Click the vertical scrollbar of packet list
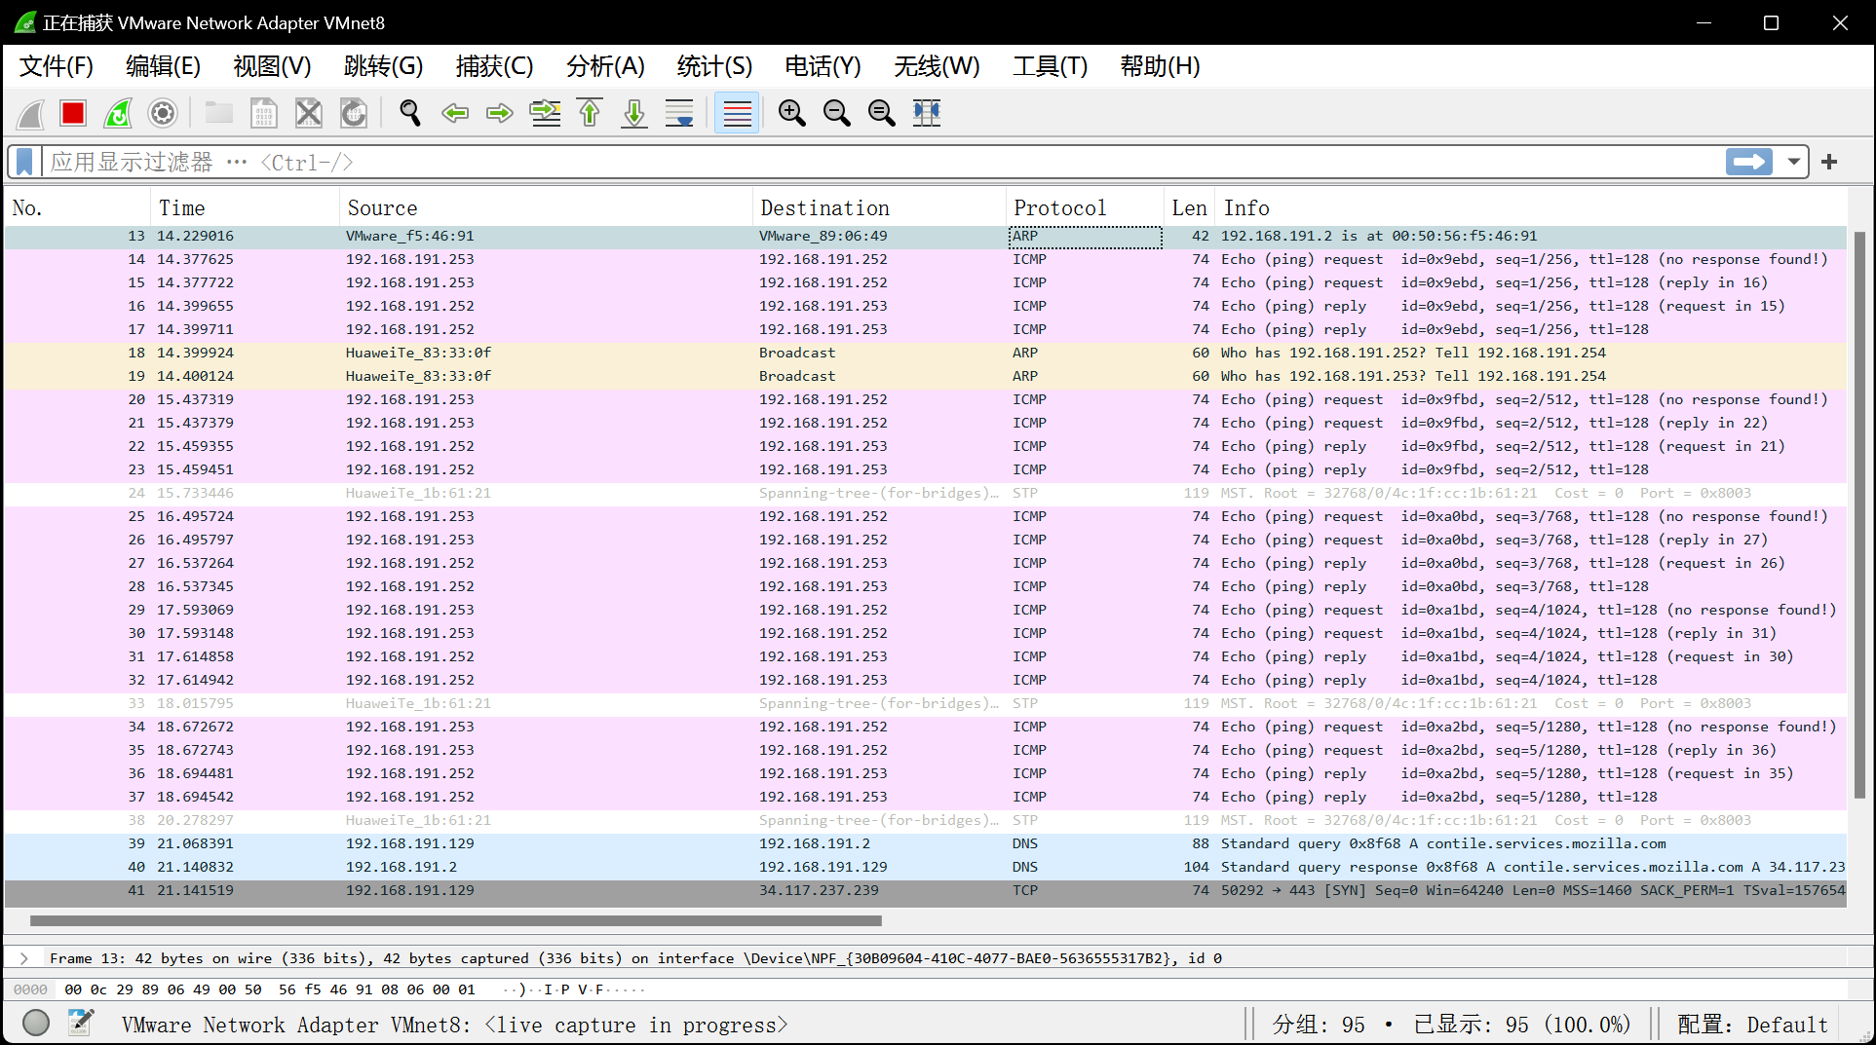 pos(1859,516)
